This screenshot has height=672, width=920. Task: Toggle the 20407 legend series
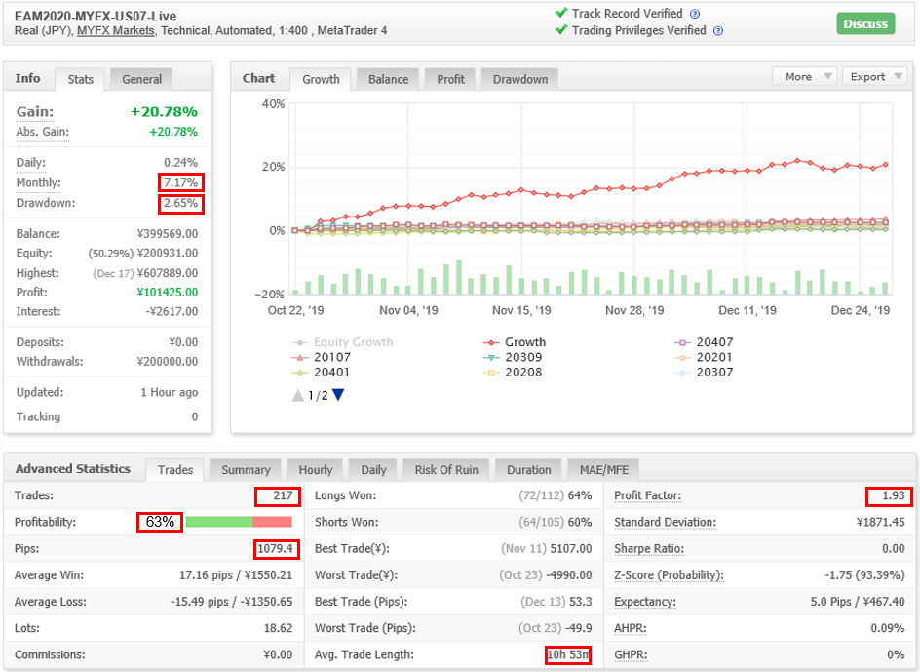pos(704,342)
